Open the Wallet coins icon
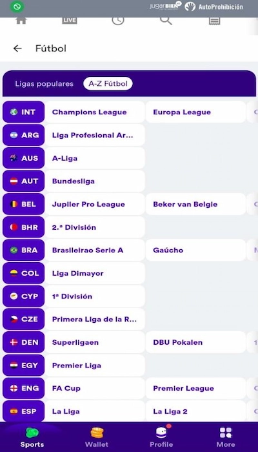This screenshot has width=258, height=452. (97, 433)
